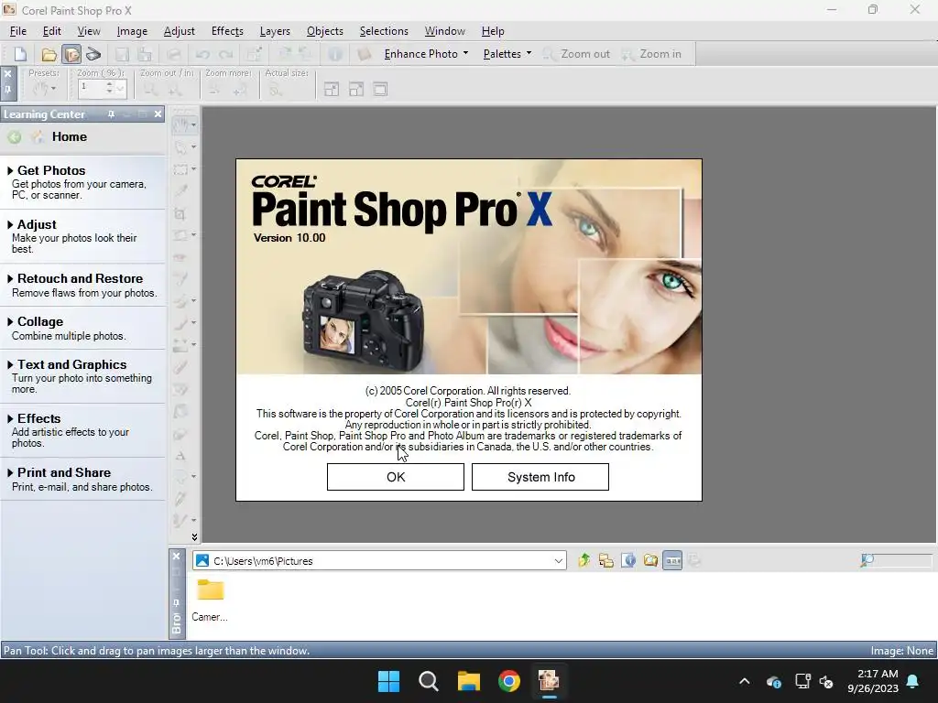Open the Presets dropdown

[x=44, y=89]
